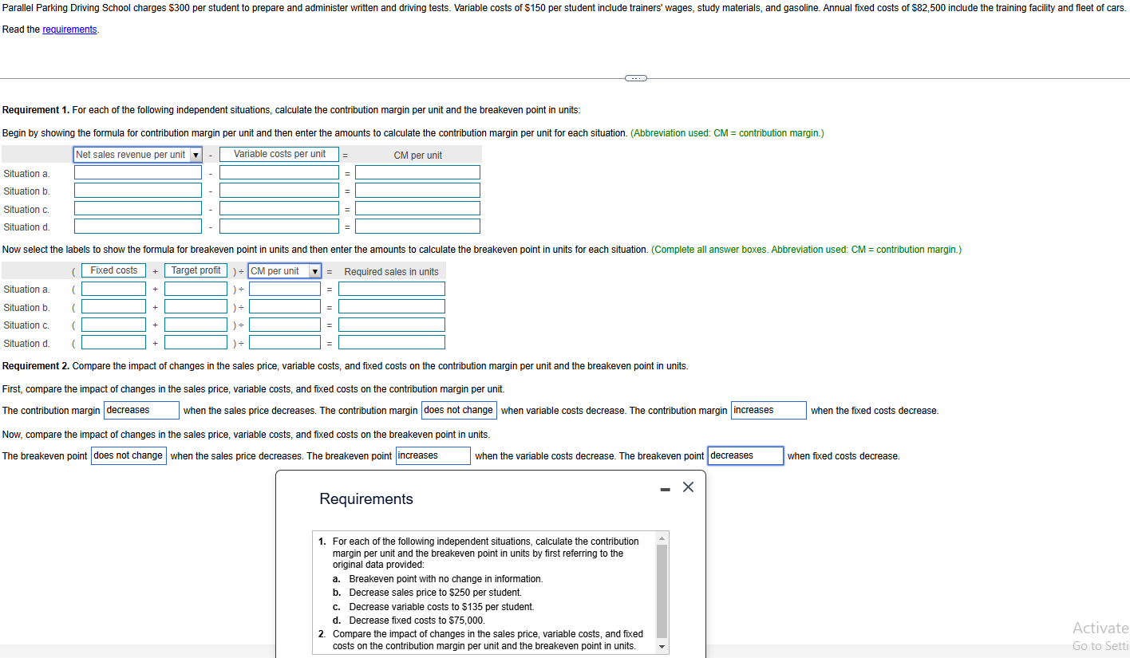Select Situation a. net sales revenue input box
The height and width of the screenshot is (658, 1130).
pyautogui.click(x=137, y=171)
